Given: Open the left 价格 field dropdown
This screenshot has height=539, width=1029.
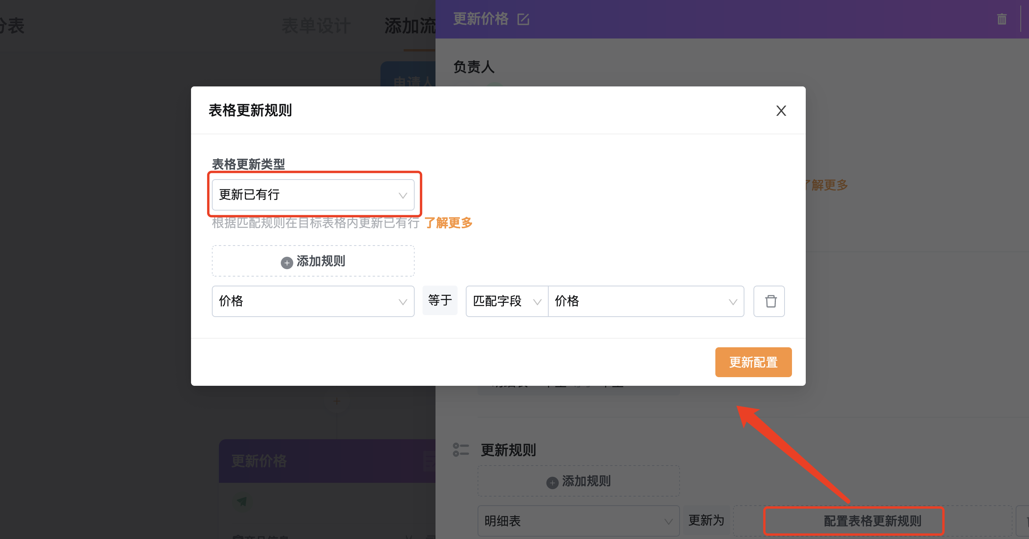Looking at the screenshot, I should pos(313,301).
